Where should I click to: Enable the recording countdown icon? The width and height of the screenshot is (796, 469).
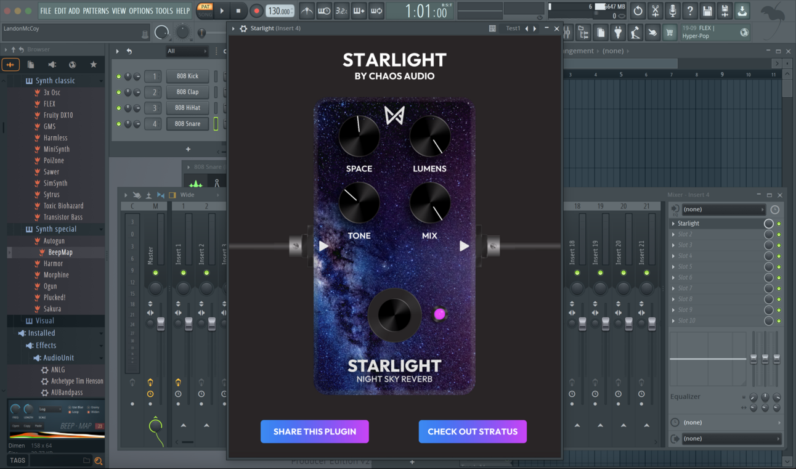pyautogui.click(x=341, y=10)
